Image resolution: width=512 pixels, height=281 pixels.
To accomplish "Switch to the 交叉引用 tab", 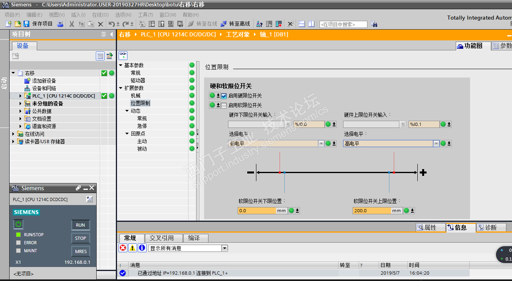I will click(163, 238).
